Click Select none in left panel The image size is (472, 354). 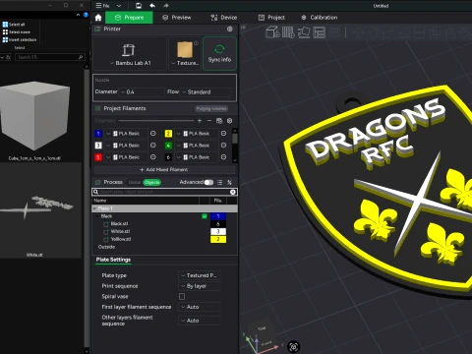(x=16, y=32)
